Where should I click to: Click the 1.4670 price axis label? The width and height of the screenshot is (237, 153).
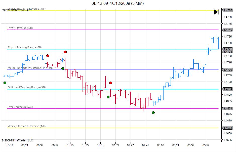pos(228,121)
